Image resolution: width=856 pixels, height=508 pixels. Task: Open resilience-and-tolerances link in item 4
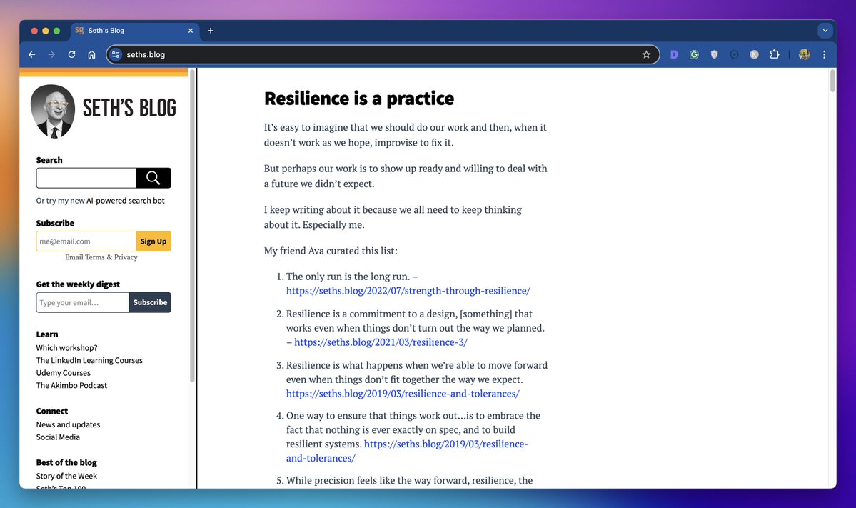pos(445,444)
